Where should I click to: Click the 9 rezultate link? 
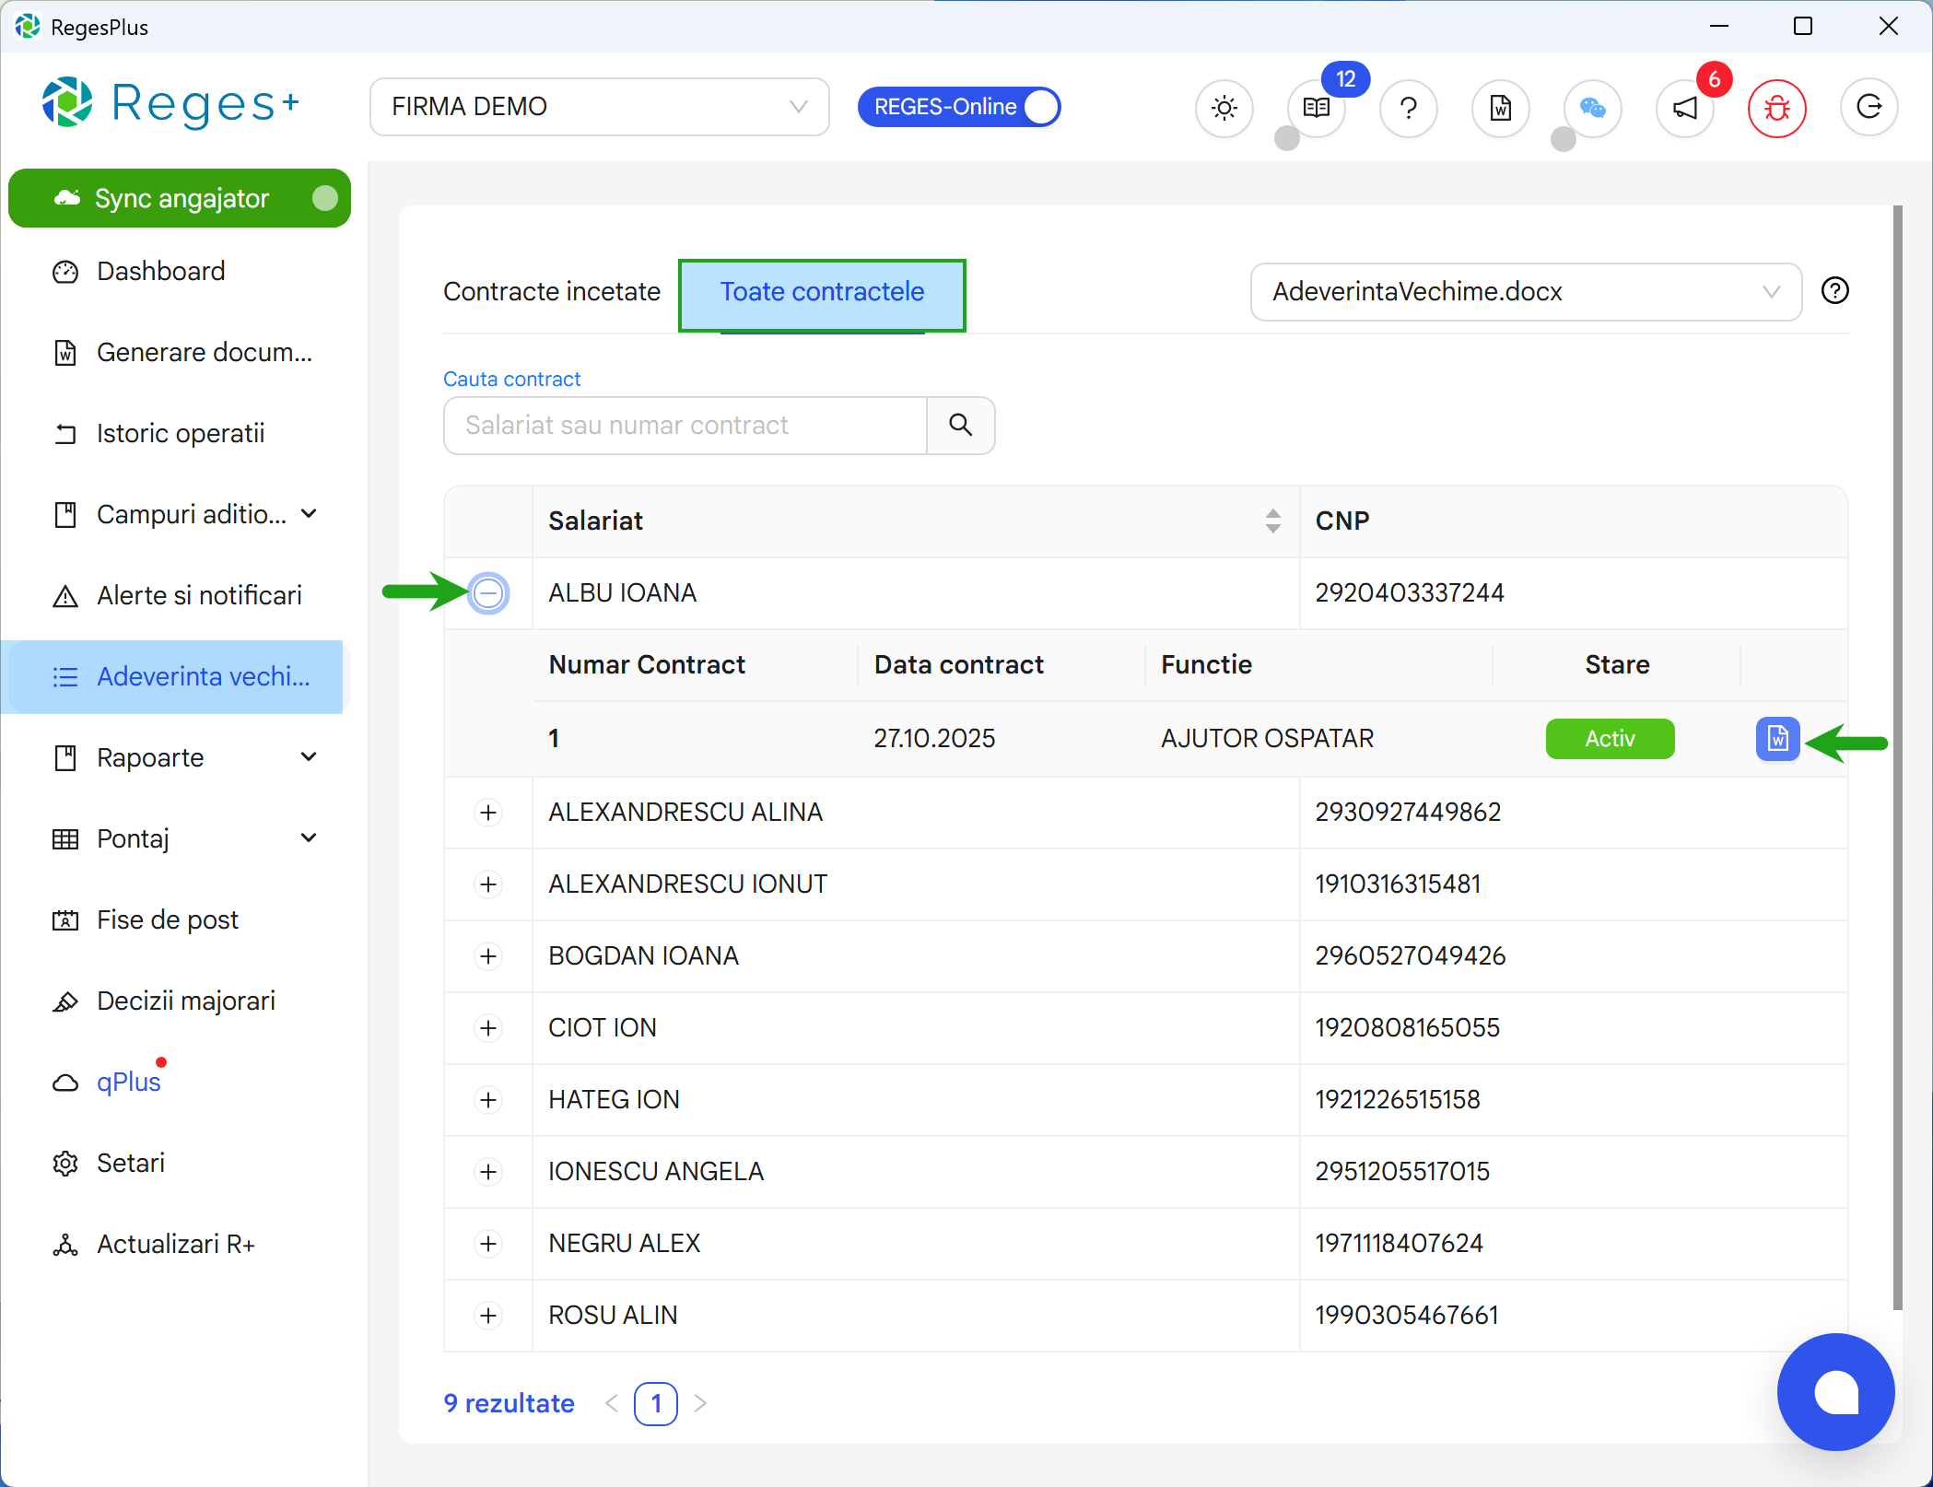[x=508, y=1403]
